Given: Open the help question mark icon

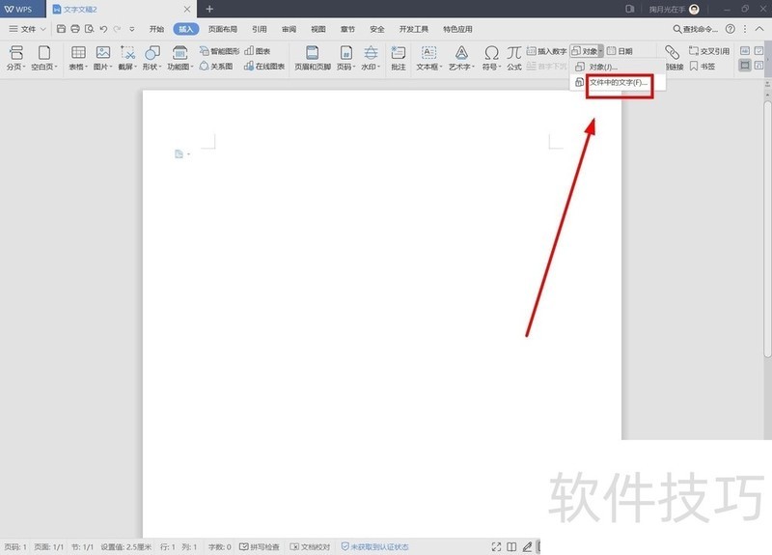Looking at the screenshot, I should 731,29.
